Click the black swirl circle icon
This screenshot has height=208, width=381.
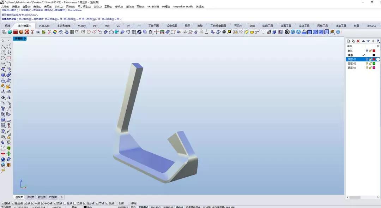click(287, 32)
